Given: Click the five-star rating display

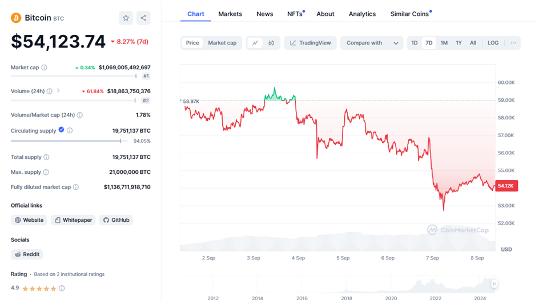Looking at the screenshot, I should (39, 289).
